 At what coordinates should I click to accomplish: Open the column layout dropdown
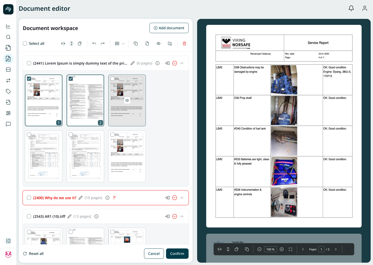point(120,43)
